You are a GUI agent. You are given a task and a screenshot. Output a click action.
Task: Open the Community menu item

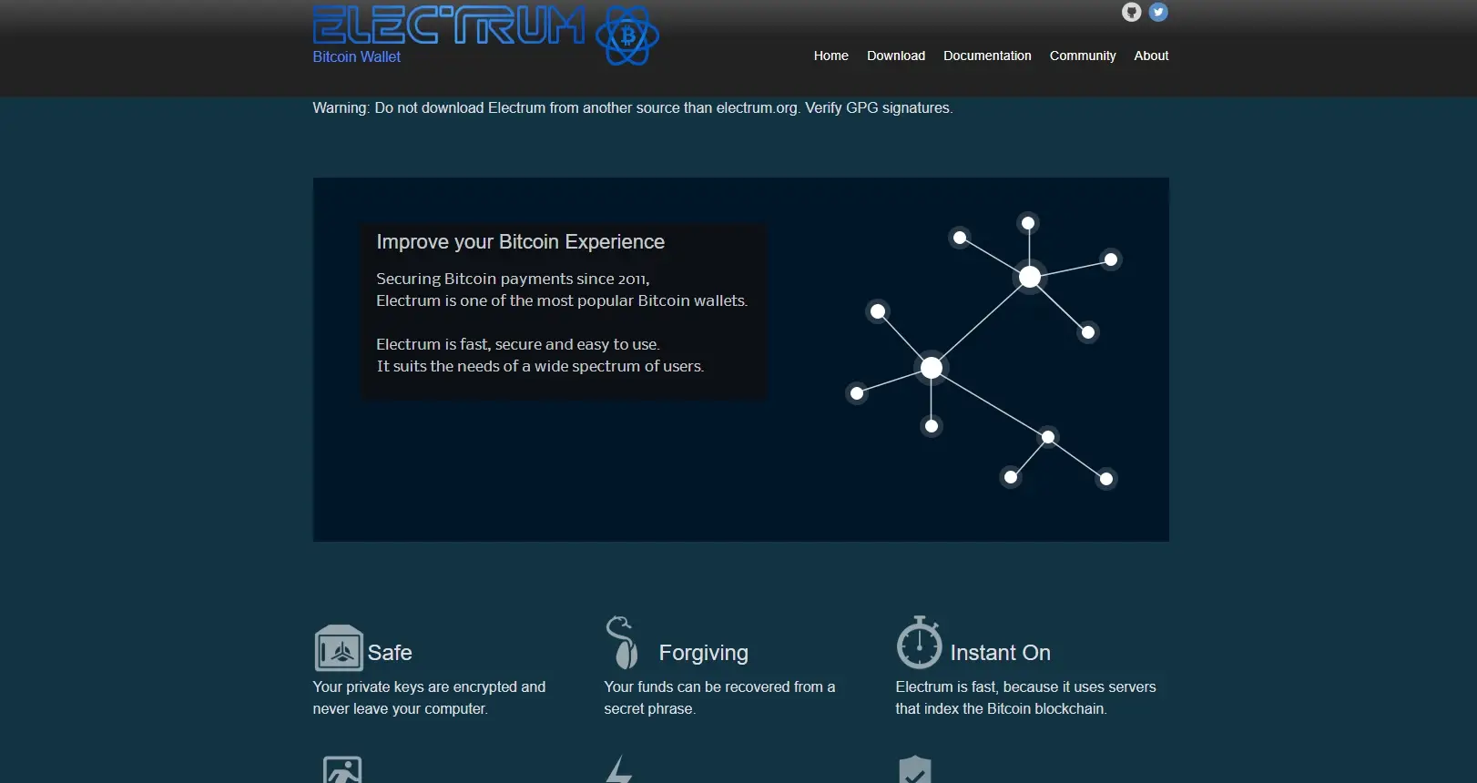[x=1082, y=56]
